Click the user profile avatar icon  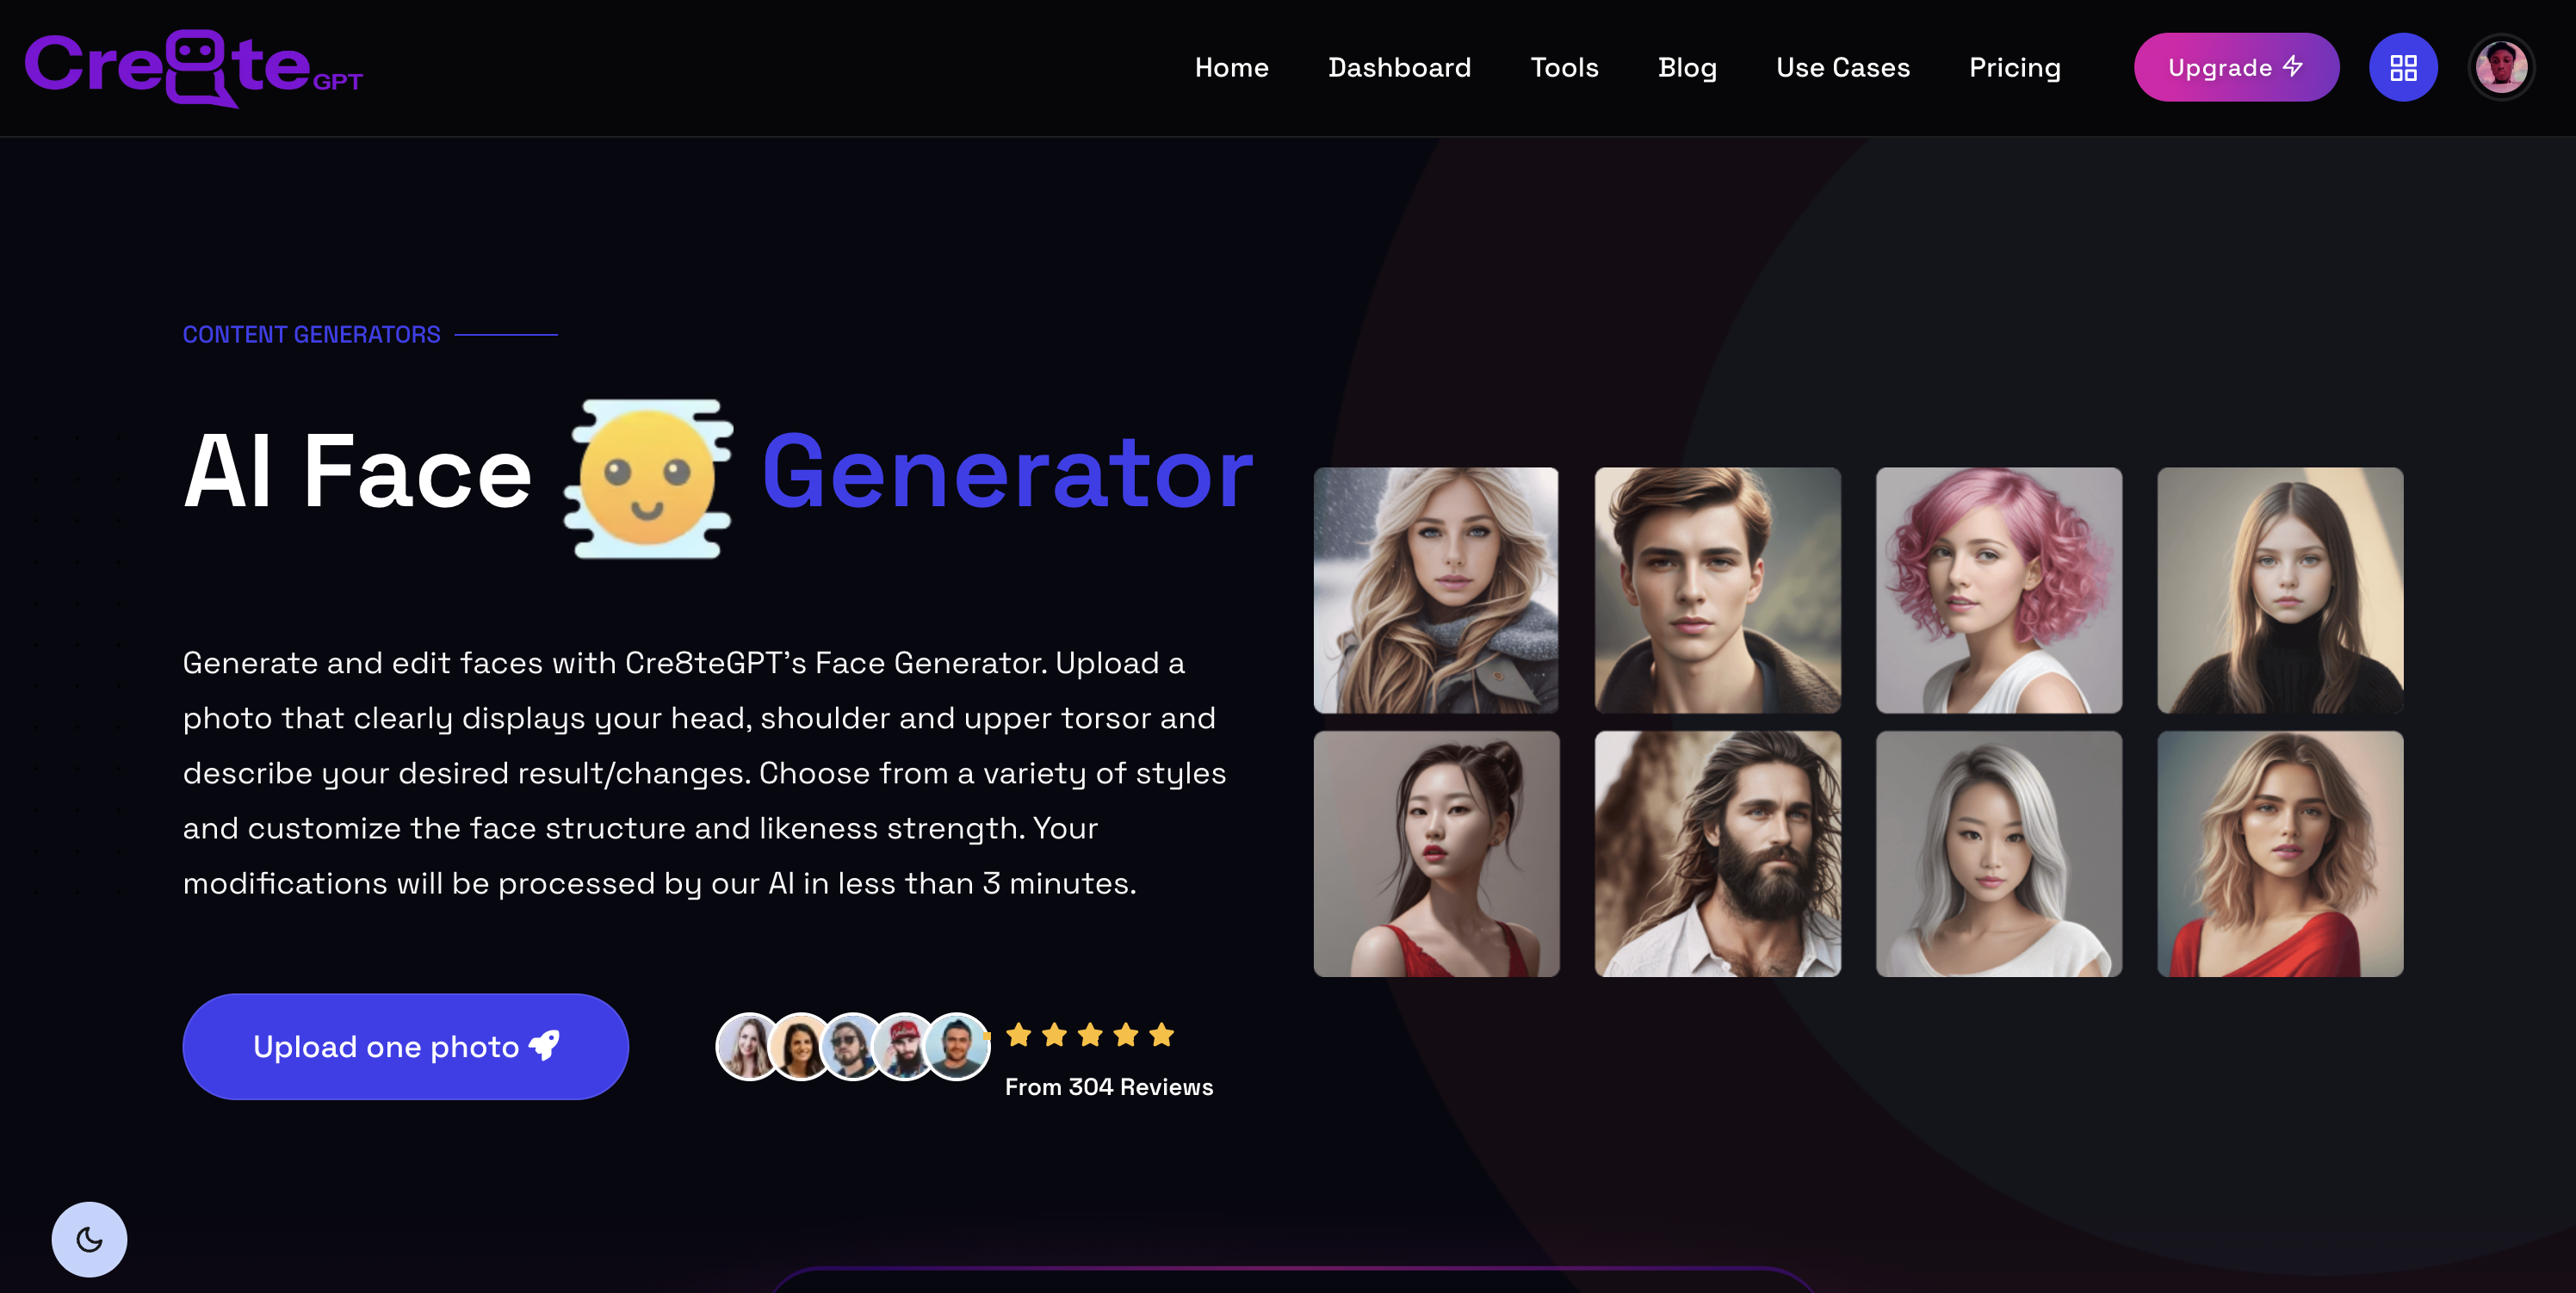(2500, 68)
